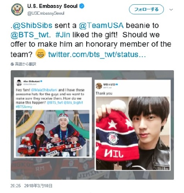The image size is (184, 193).
Task: Click the BTS account avatar in embedded tweet
Action: point(99,86)
